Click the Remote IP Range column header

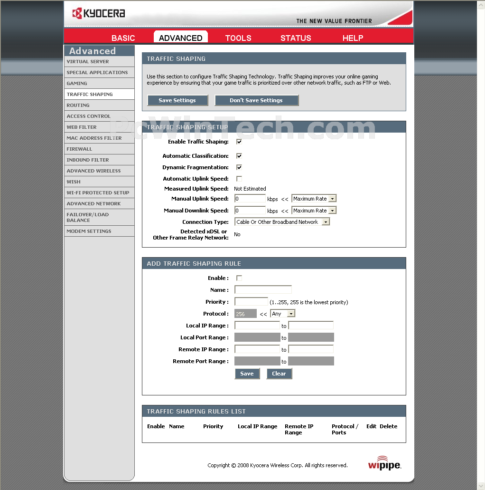click(299, 430)
